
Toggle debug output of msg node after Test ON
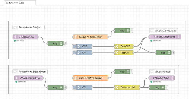(173, 53)
